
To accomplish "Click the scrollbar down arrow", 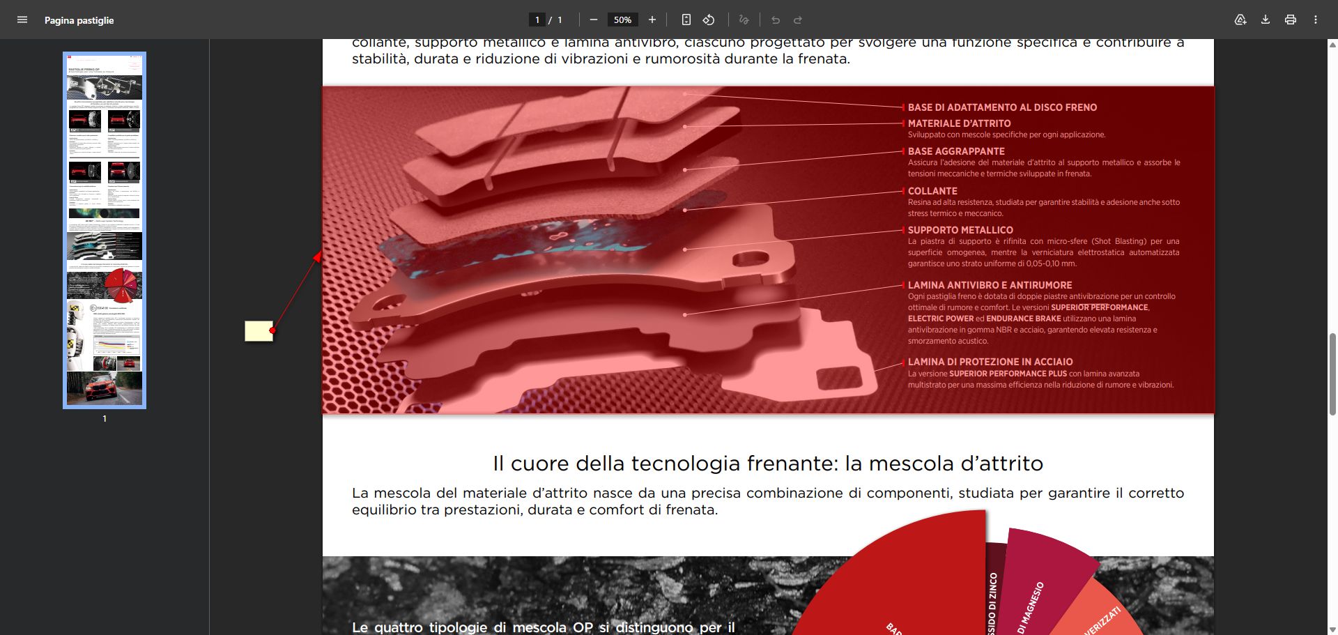I will point(1332,629).
